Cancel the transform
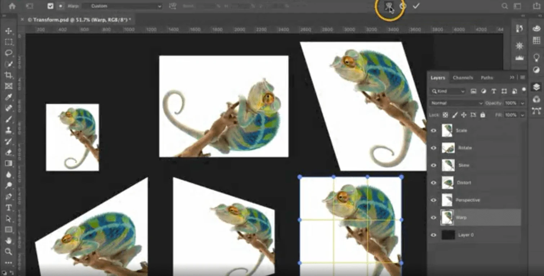Image resolution: width=544 pixels, height=276 pixels. coord(403,6)
